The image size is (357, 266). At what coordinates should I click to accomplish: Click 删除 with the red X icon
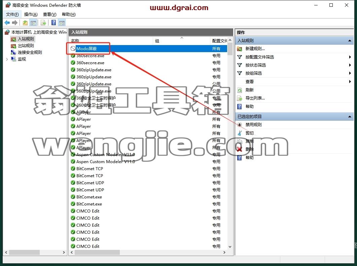(250, 149)
